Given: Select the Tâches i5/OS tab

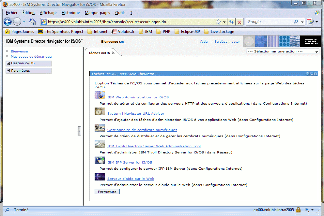Looking at the screenshot, I should point(99,53).
